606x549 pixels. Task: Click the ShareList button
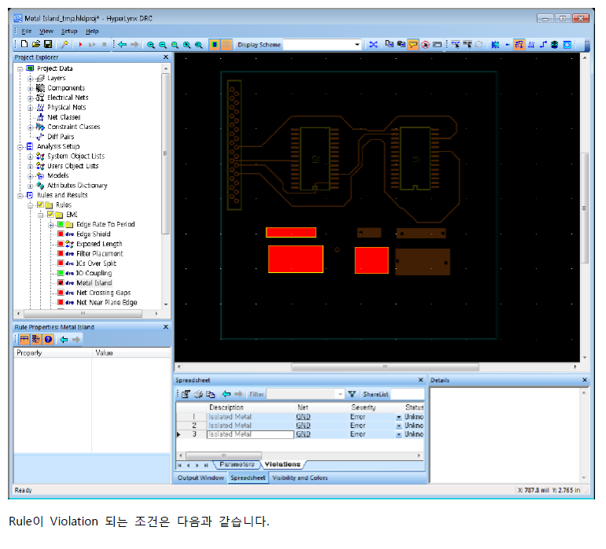374,394
